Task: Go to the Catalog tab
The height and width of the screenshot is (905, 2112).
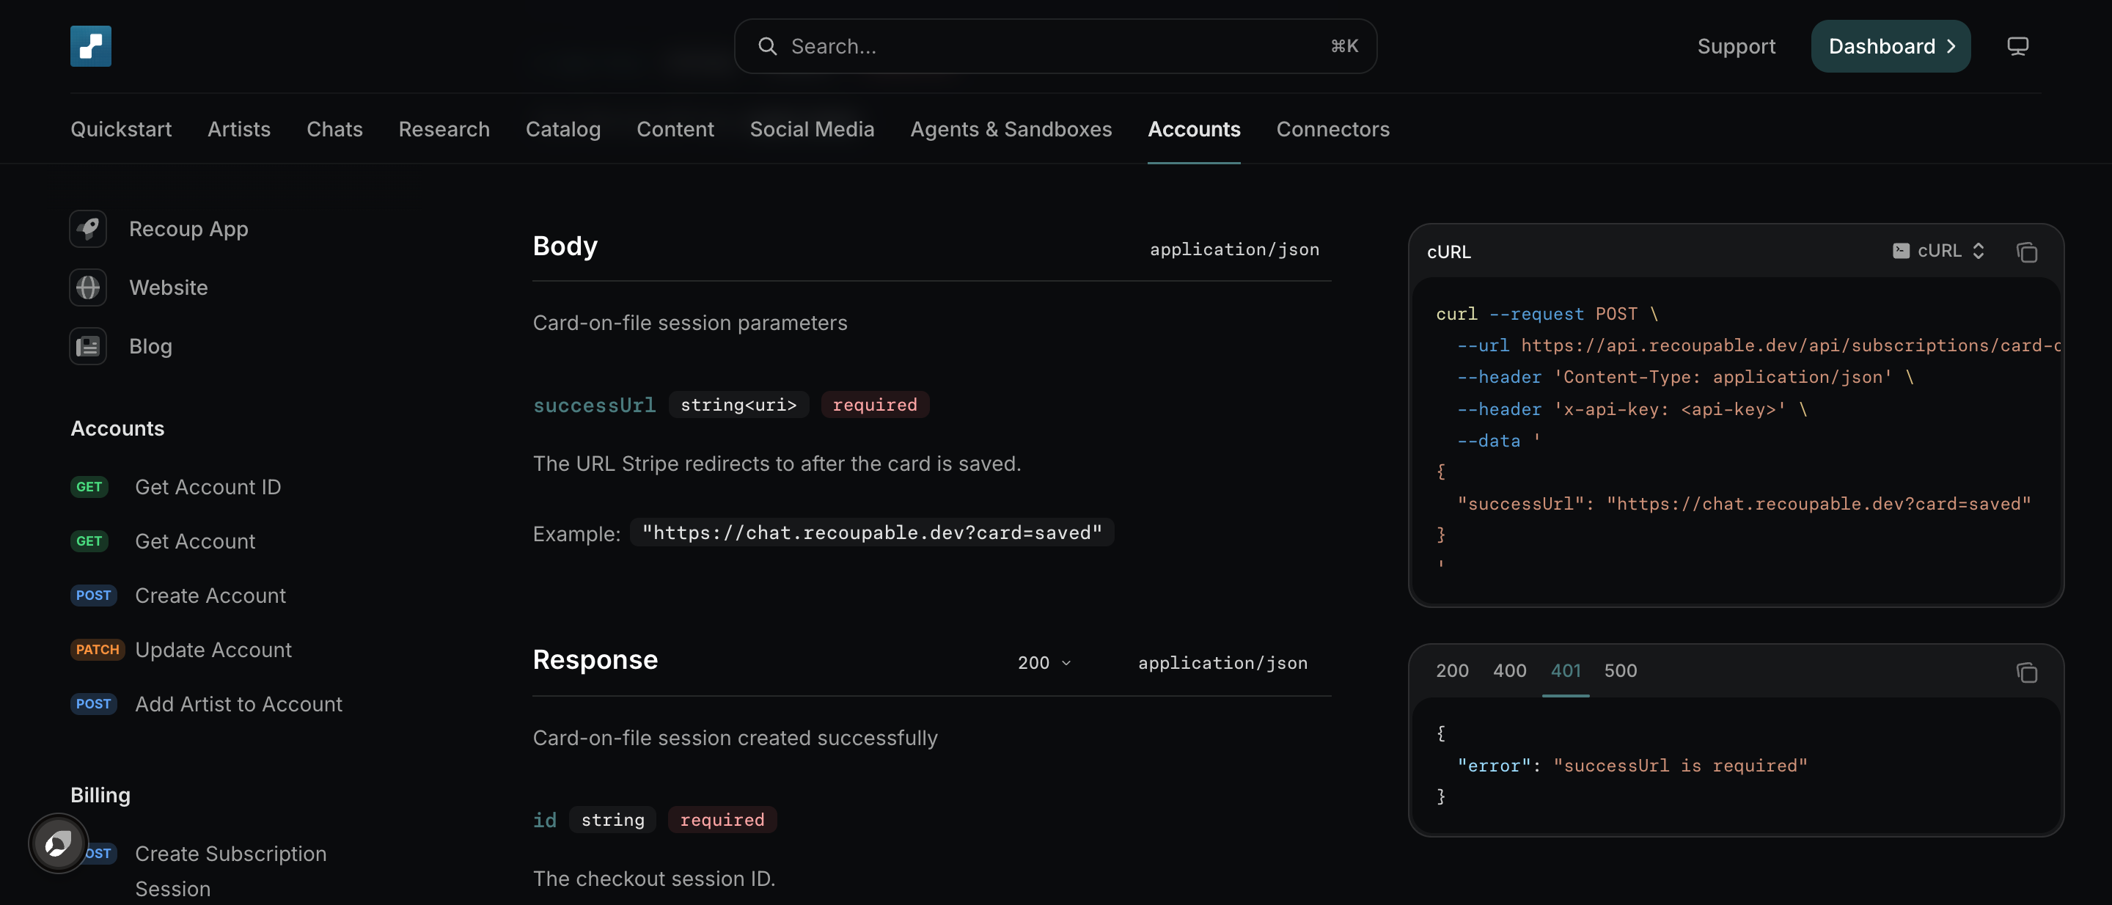Action: 563,128
